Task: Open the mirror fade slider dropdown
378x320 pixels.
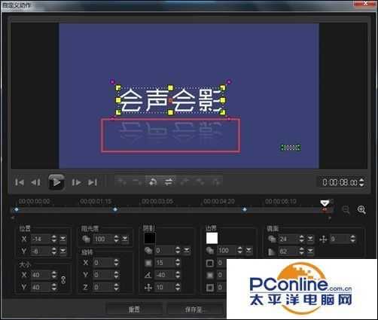Action: click(310, 251)
